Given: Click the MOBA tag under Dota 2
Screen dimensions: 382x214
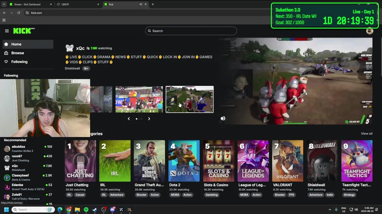Looking at the screenshot, I should coord(175,195).
